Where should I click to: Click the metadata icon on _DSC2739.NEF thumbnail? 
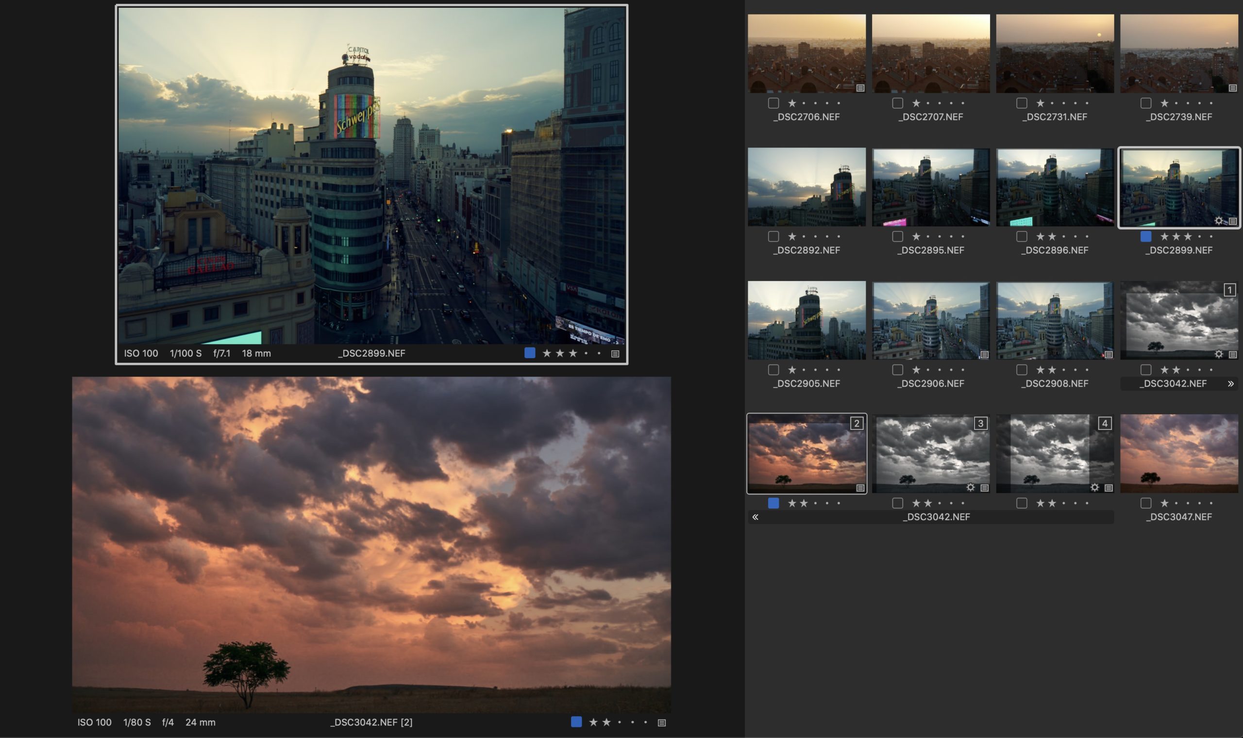click(x=1232, y=88)
